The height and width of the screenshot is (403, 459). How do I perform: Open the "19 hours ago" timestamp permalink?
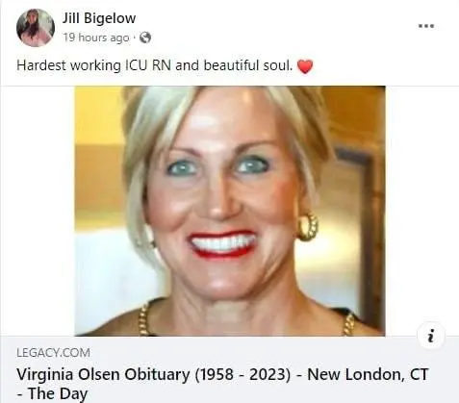point(96,38)
